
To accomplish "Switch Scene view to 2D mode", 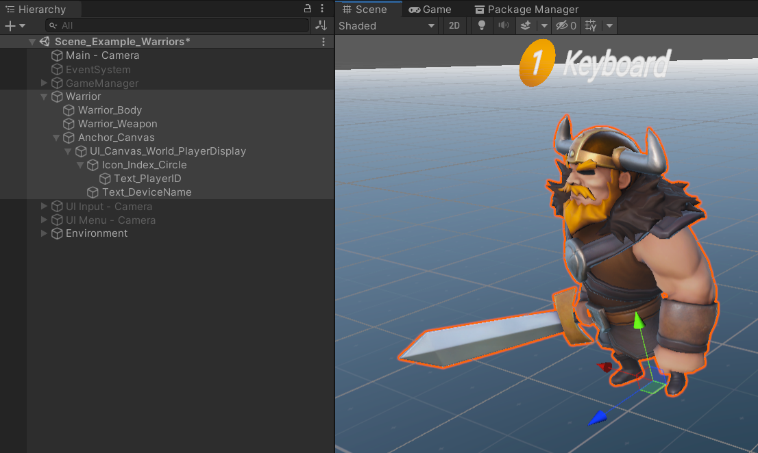I will [x=454, y=25].
